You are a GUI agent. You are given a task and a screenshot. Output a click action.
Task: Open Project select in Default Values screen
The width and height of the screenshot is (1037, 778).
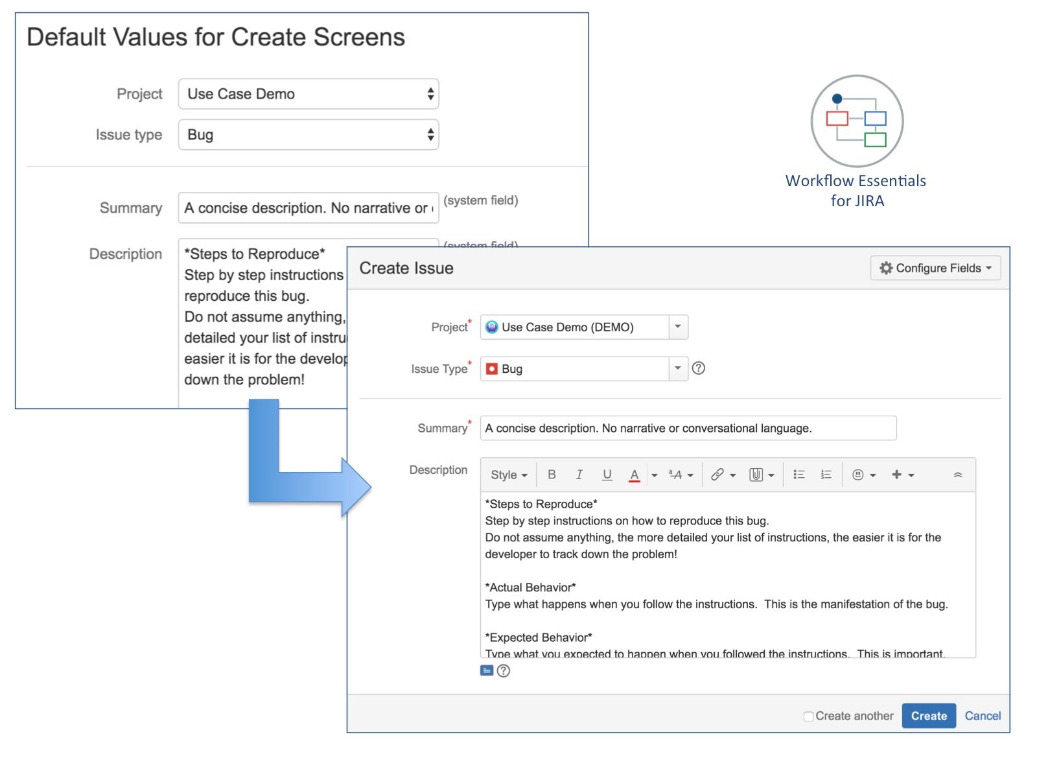(x=309, y=94)
